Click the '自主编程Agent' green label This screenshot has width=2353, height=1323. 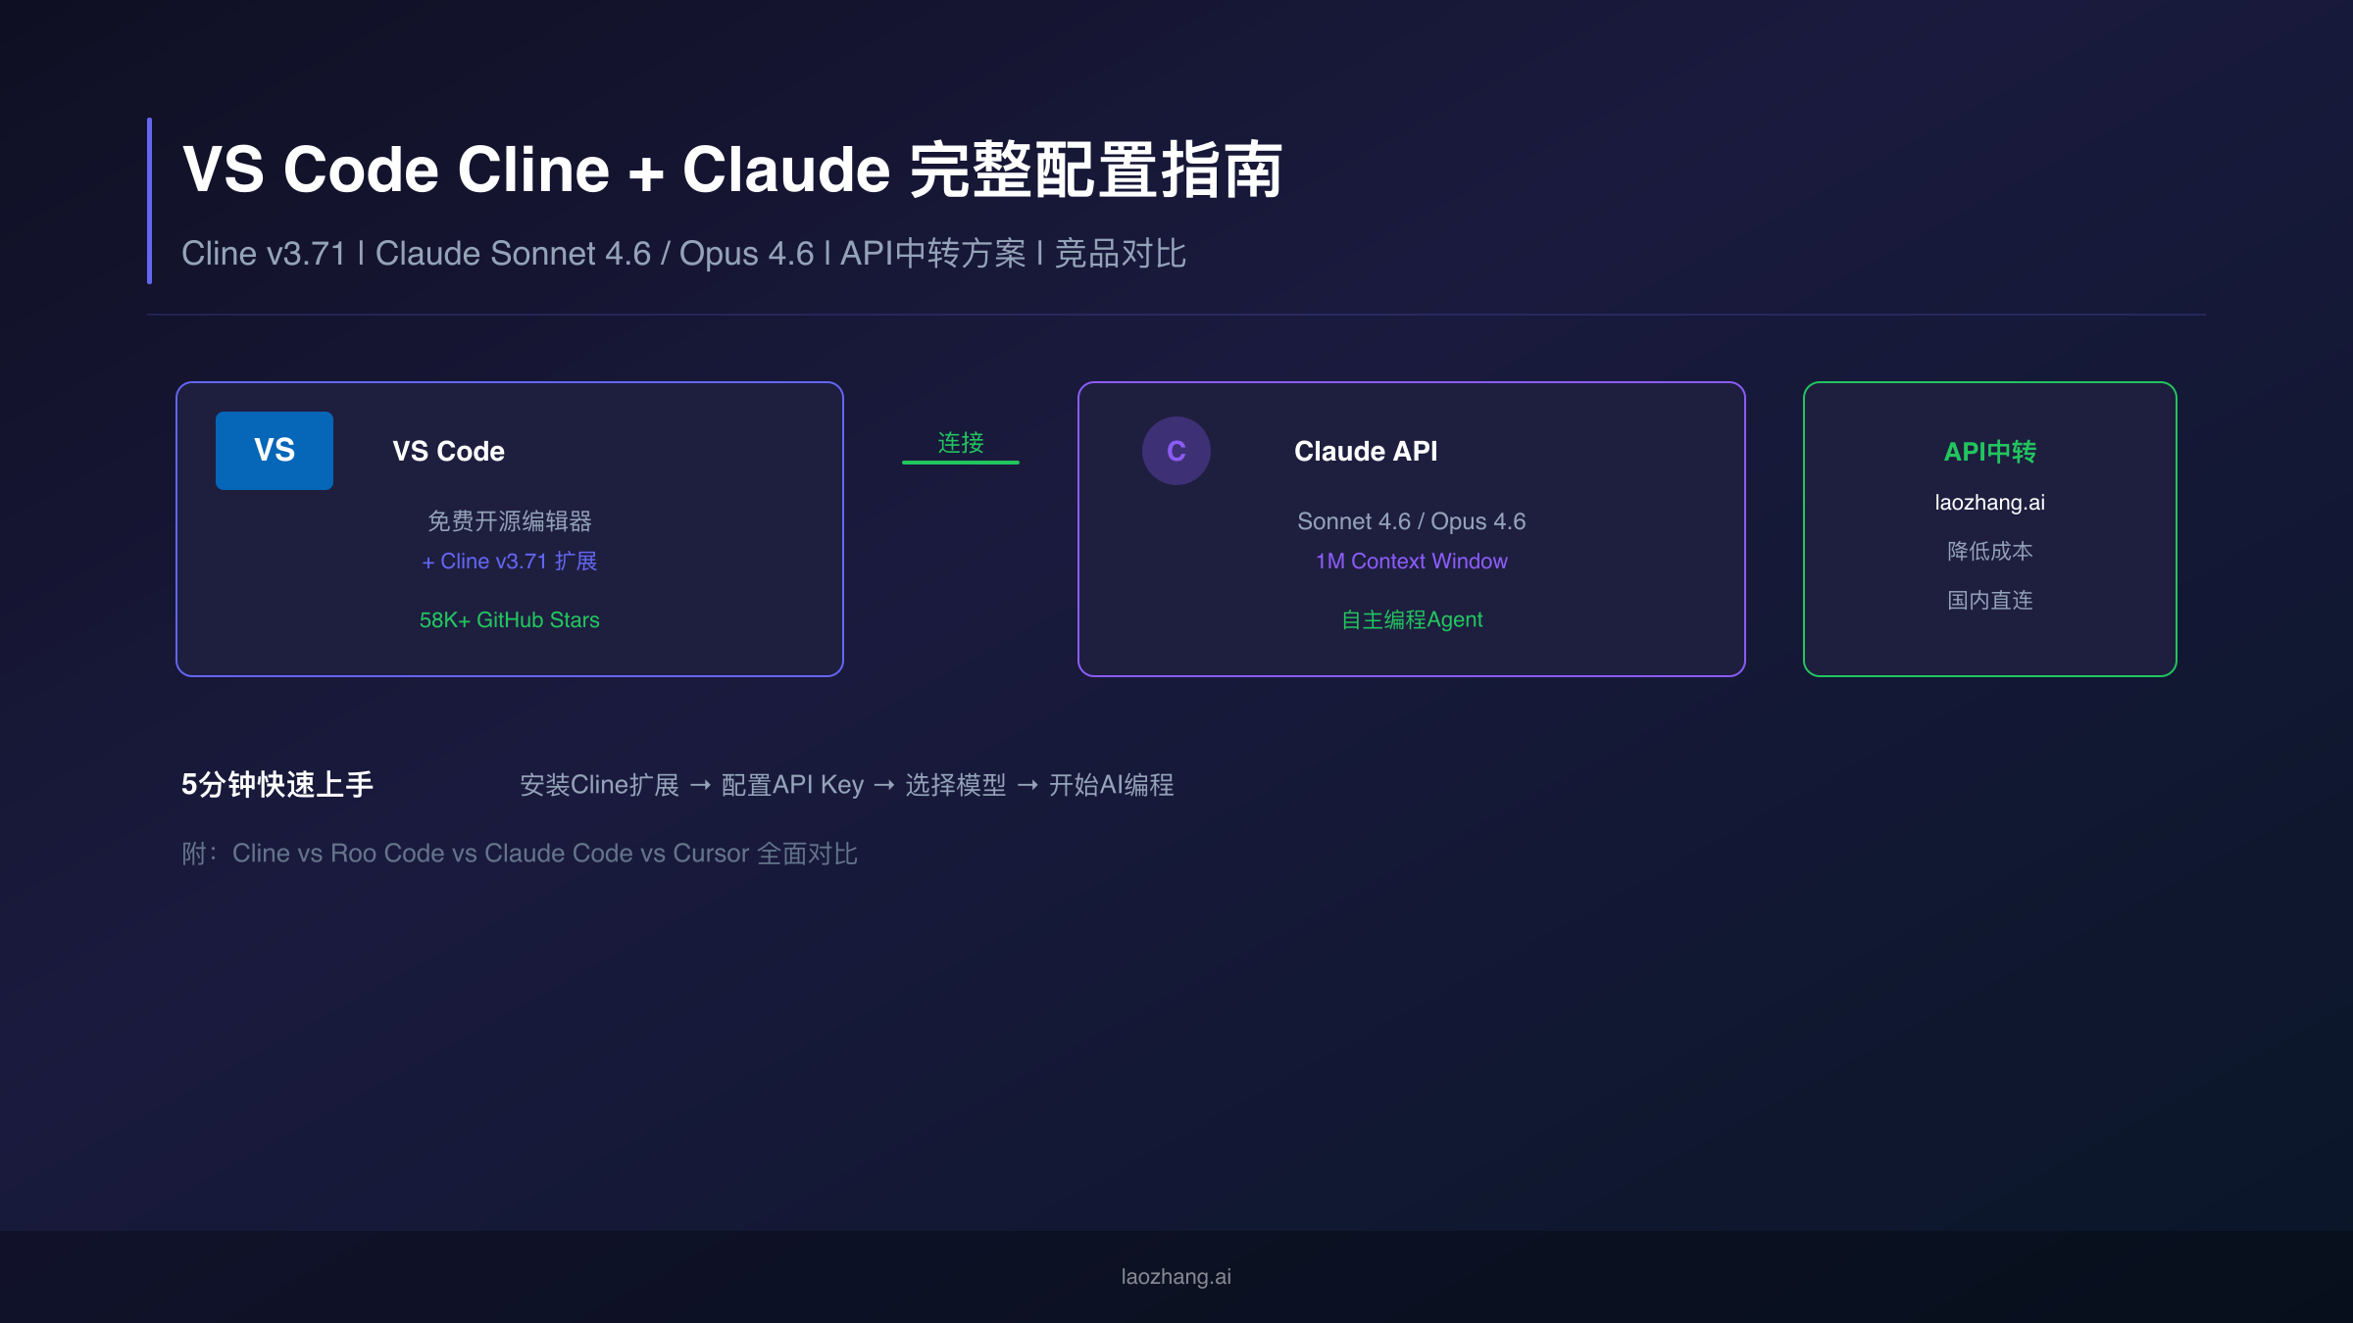click(1411, 619)
